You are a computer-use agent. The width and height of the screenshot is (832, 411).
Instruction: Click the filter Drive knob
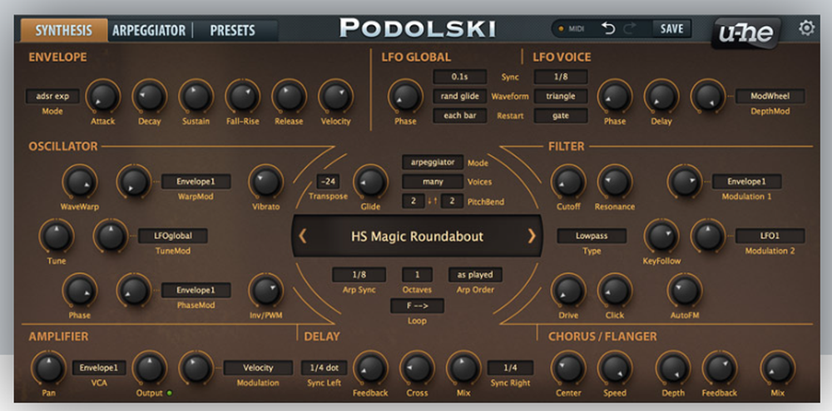(568, 290)
